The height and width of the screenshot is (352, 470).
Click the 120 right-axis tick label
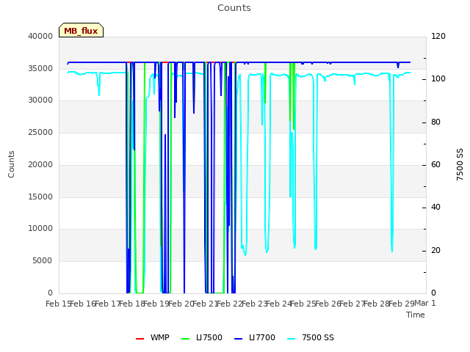(x=438, y=36)
